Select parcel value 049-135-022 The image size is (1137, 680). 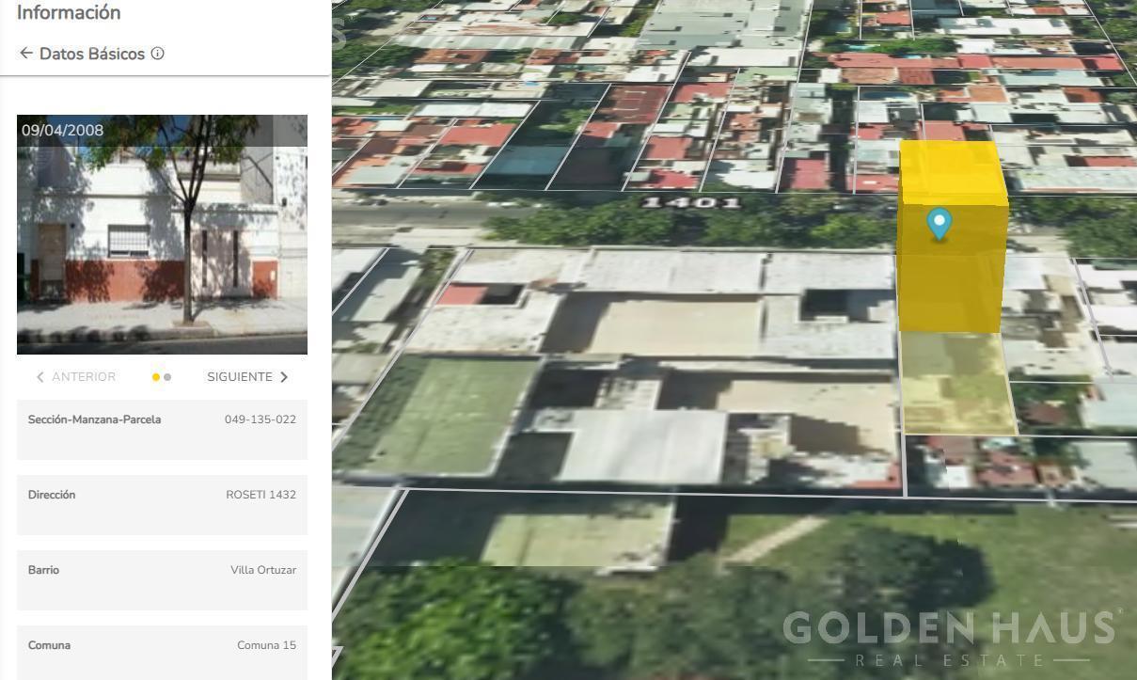pyautogui.click(x=261, y=419)
